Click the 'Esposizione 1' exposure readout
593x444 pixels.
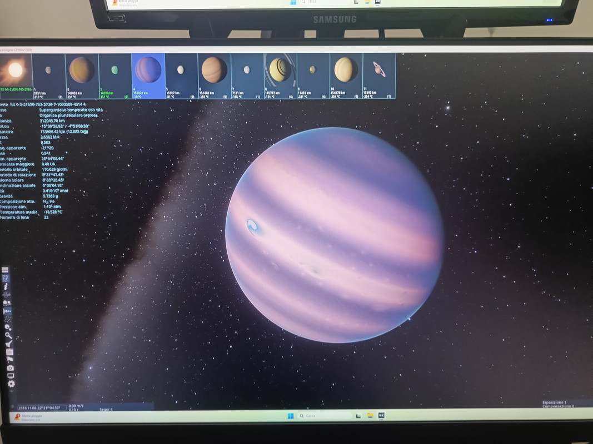(554, 402)
